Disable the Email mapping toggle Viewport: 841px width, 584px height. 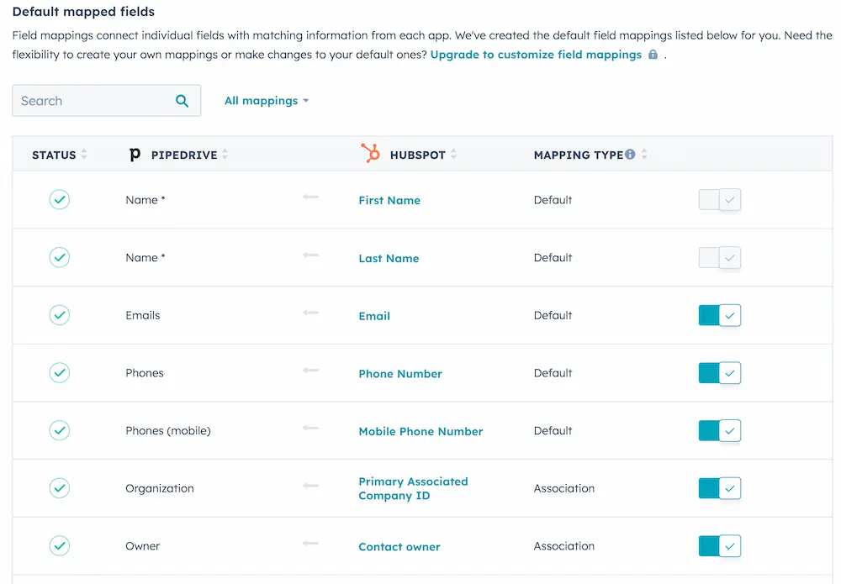720,315
